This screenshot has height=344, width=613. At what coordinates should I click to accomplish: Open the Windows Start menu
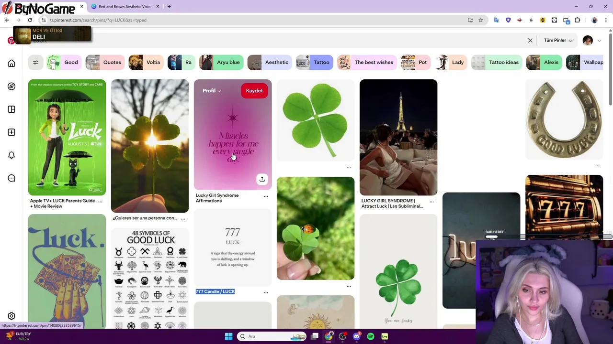click(228, 336)
